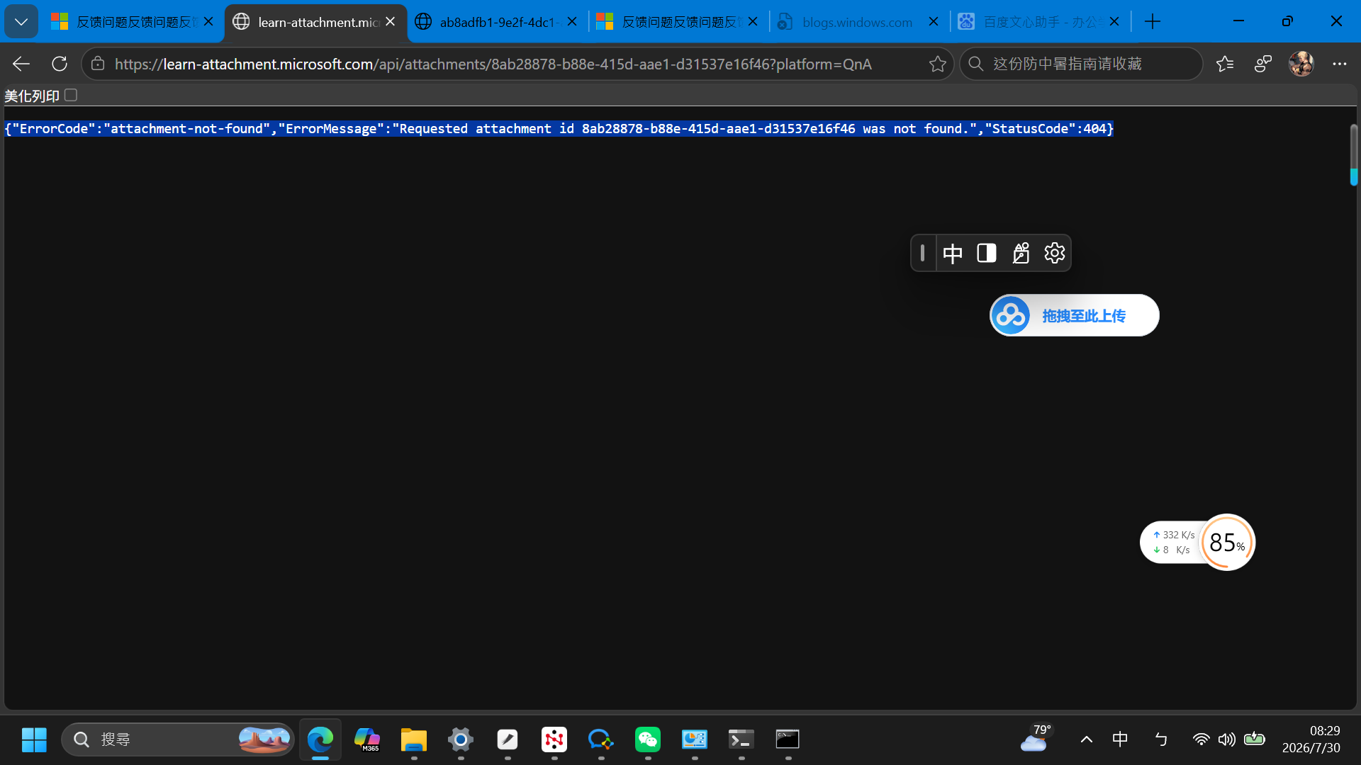This screenshot has width=1361, height=765.
Task: Click the taskbar 搜尋 search box
Action: click(x=178, y=739)
